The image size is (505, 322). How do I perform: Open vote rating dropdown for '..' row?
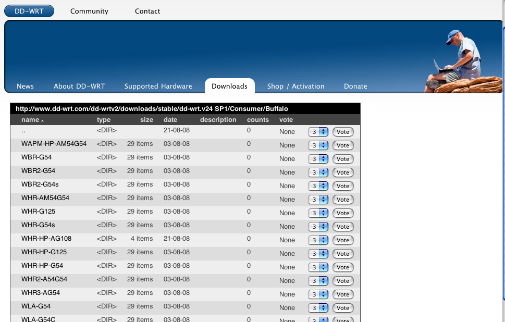[x=318, y=132]
